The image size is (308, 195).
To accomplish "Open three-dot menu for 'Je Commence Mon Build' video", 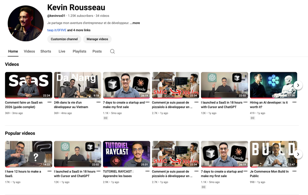I will (294, 171).
